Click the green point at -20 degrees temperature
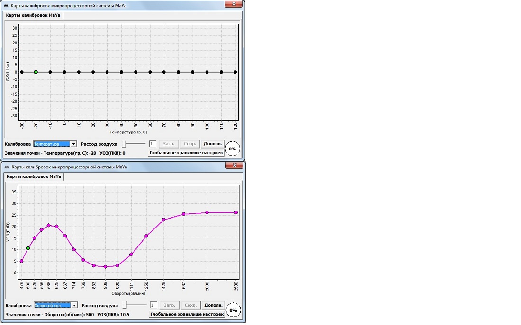 (x=36, y=72)
